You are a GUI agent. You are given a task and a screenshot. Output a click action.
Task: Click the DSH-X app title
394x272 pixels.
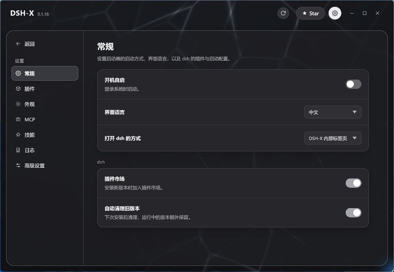(x=22, y=13)
